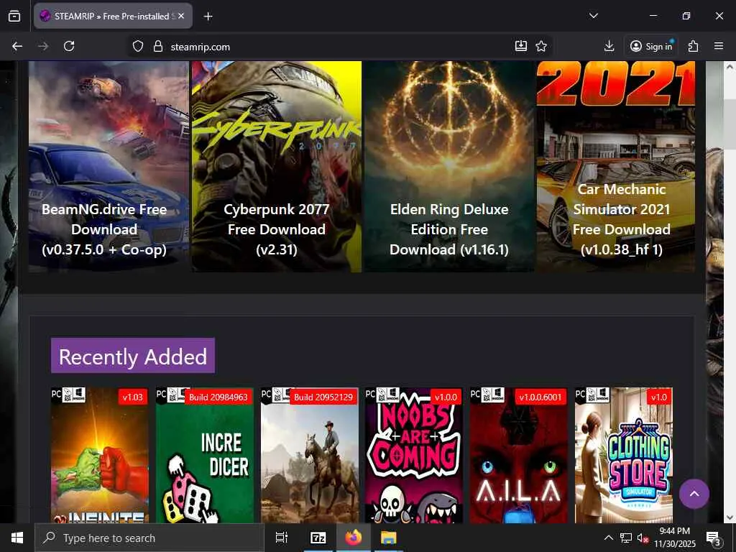The height and width of the screenshot is (552, 736).
Task: Open Firefox application menu
Action: (719, 46)
